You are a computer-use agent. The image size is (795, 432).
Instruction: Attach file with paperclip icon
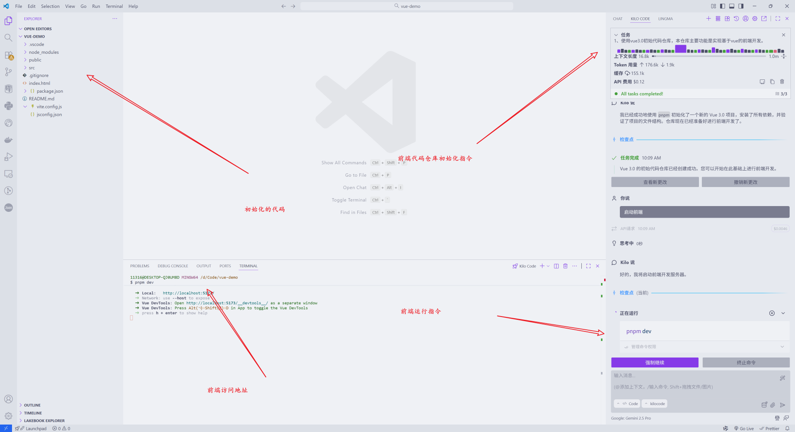773,405
